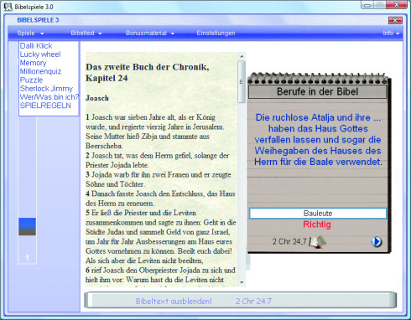Click the blue-brown level progress bar
The image size is (411, 320).
pyautogui.click(x=27, y=226)
